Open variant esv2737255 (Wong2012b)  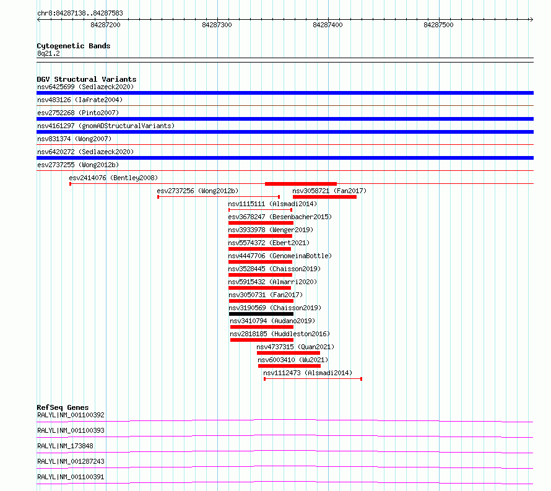click(78, 165)
